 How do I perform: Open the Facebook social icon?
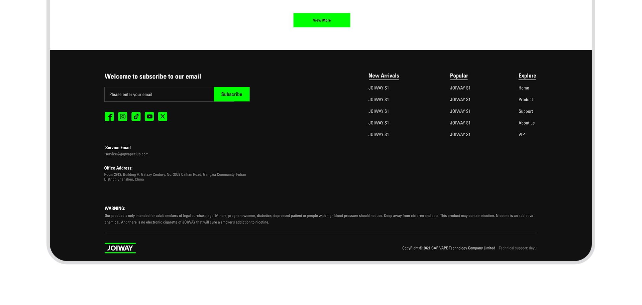pos(109,117)
